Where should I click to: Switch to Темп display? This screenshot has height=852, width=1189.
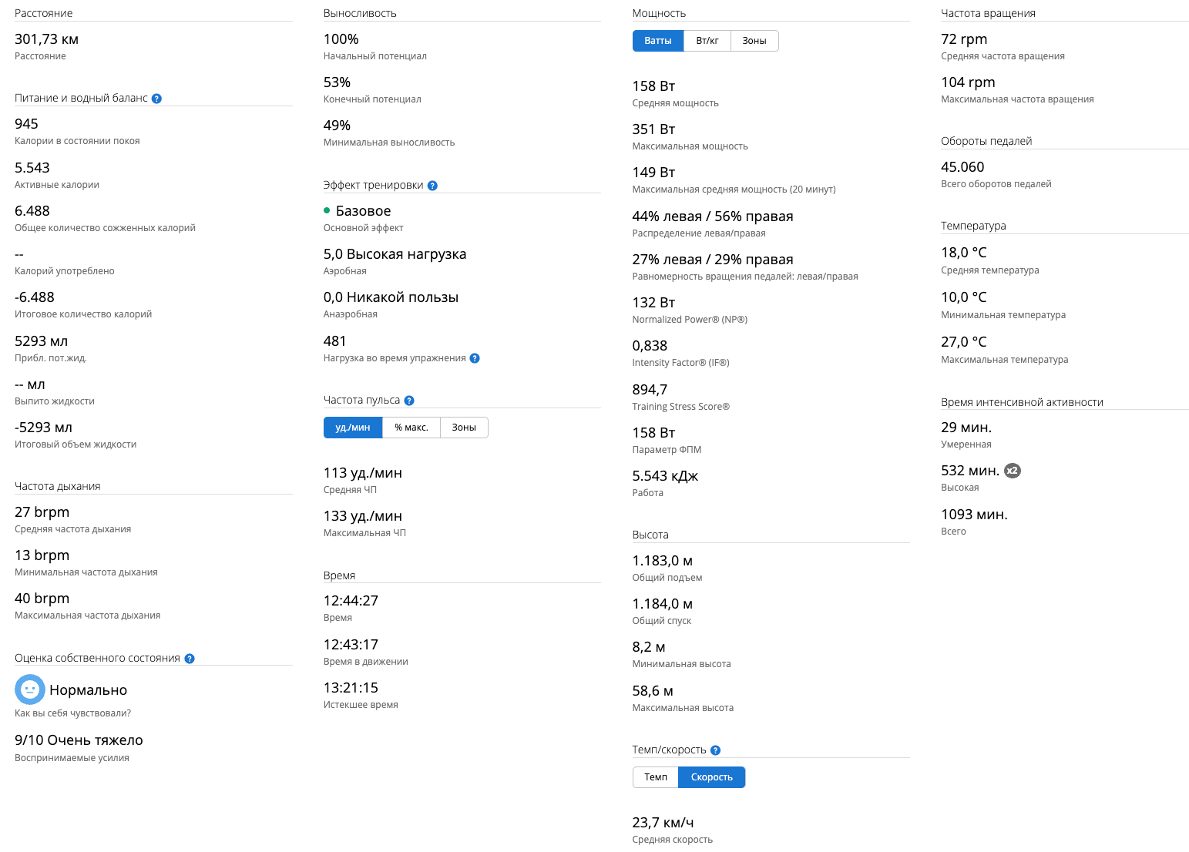click(x=655, y=777)
